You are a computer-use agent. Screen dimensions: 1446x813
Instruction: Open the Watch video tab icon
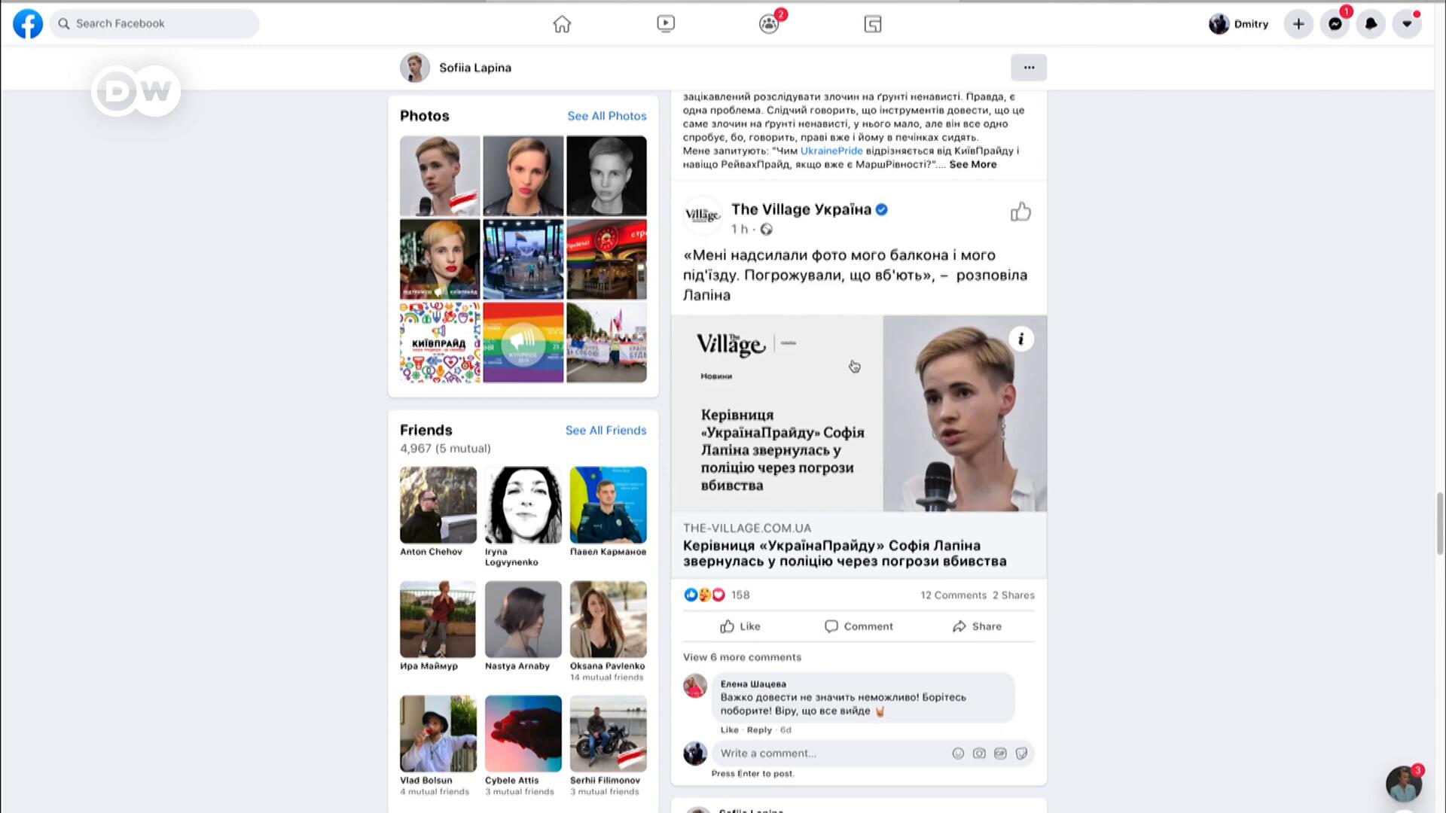point(666,24)
